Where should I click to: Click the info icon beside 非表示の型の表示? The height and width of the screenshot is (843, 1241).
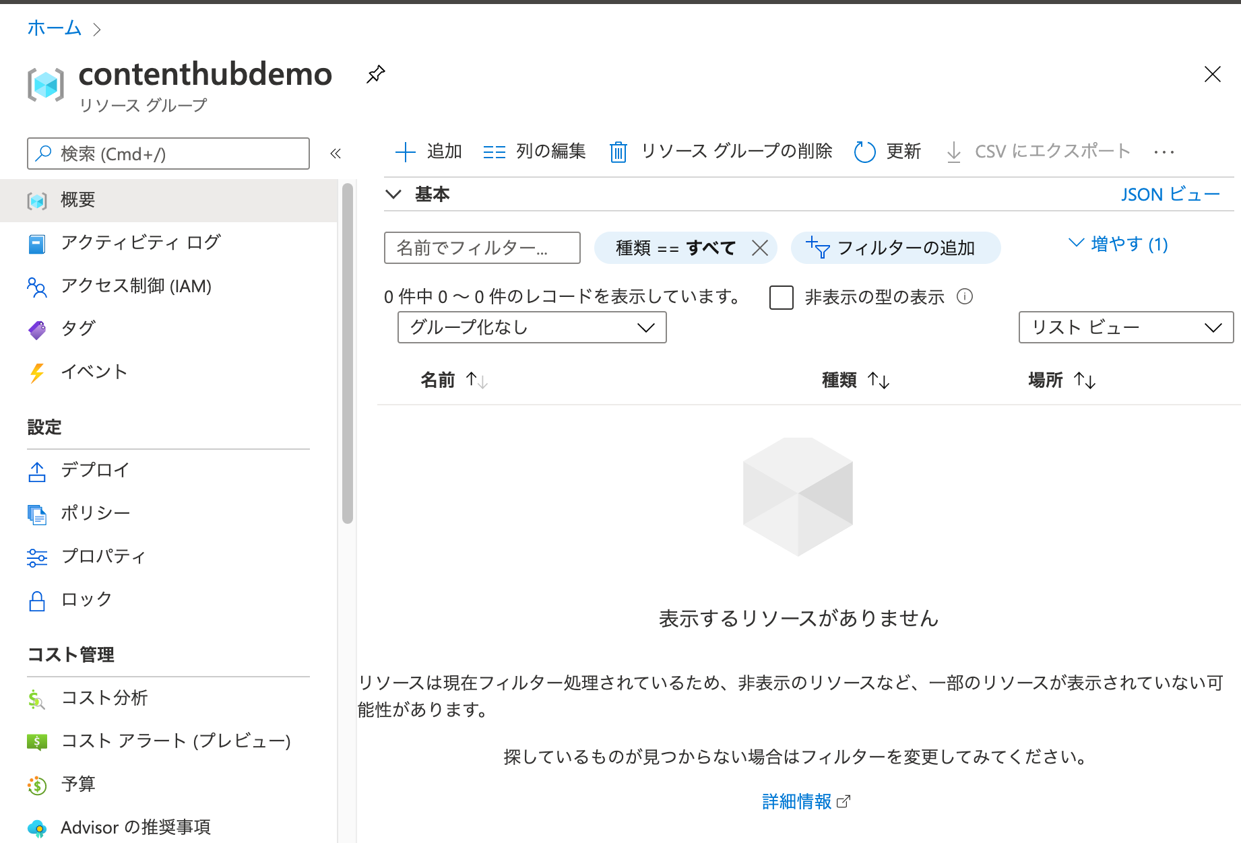coord(965,296)
